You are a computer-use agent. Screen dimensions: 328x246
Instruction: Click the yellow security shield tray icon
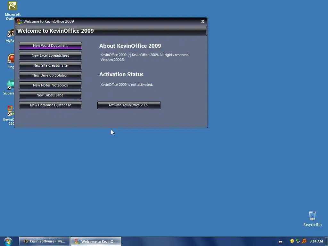[292, 241]
